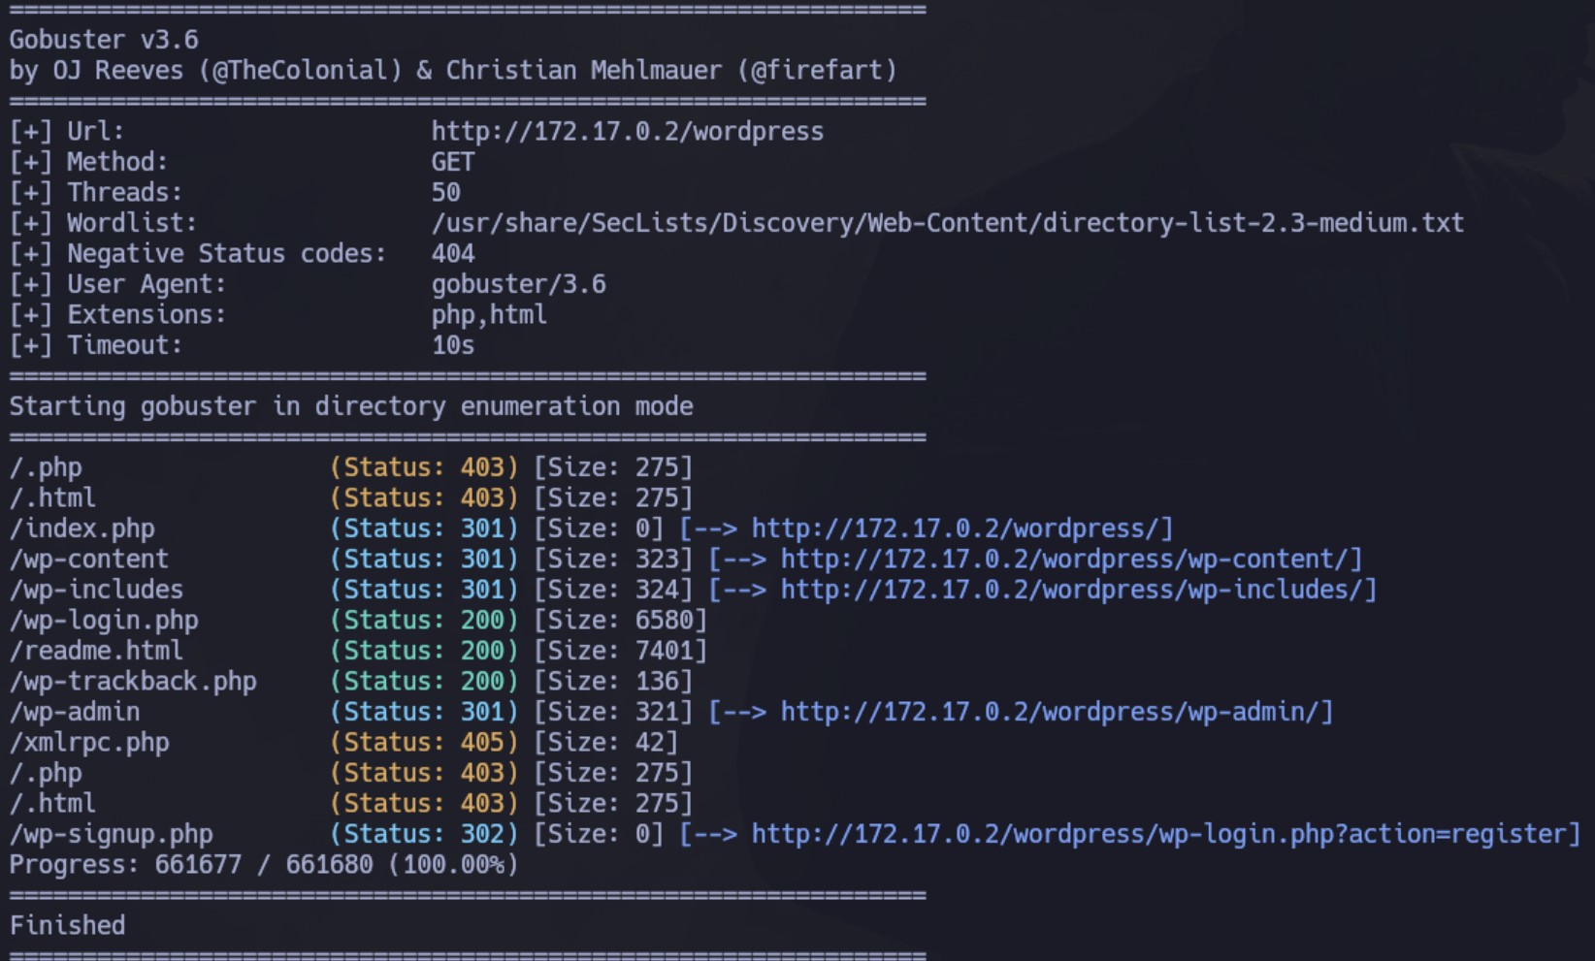Open the wordpress/wp-admin/ redirect link
This screenshot has height=961, width=1595.
[x=1050, y=712]
